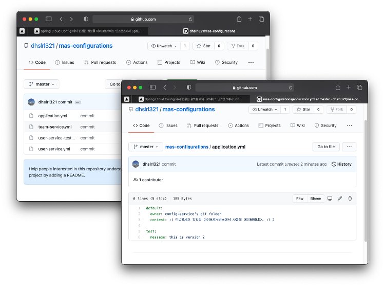
Task: Open more tabs ellipsis in front window
Action: [x=350, y=126]
